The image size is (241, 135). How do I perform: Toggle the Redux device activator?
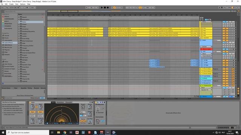(x=96, y=102)
